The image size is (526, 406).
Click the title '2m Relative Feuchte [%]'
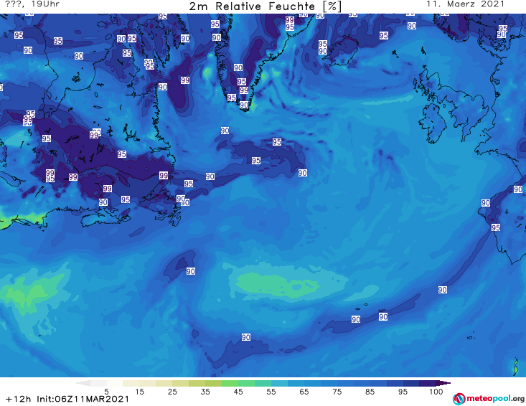265,6
